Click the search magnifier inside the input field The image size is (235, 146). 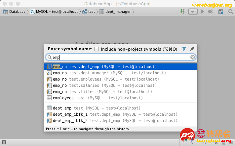50,57
